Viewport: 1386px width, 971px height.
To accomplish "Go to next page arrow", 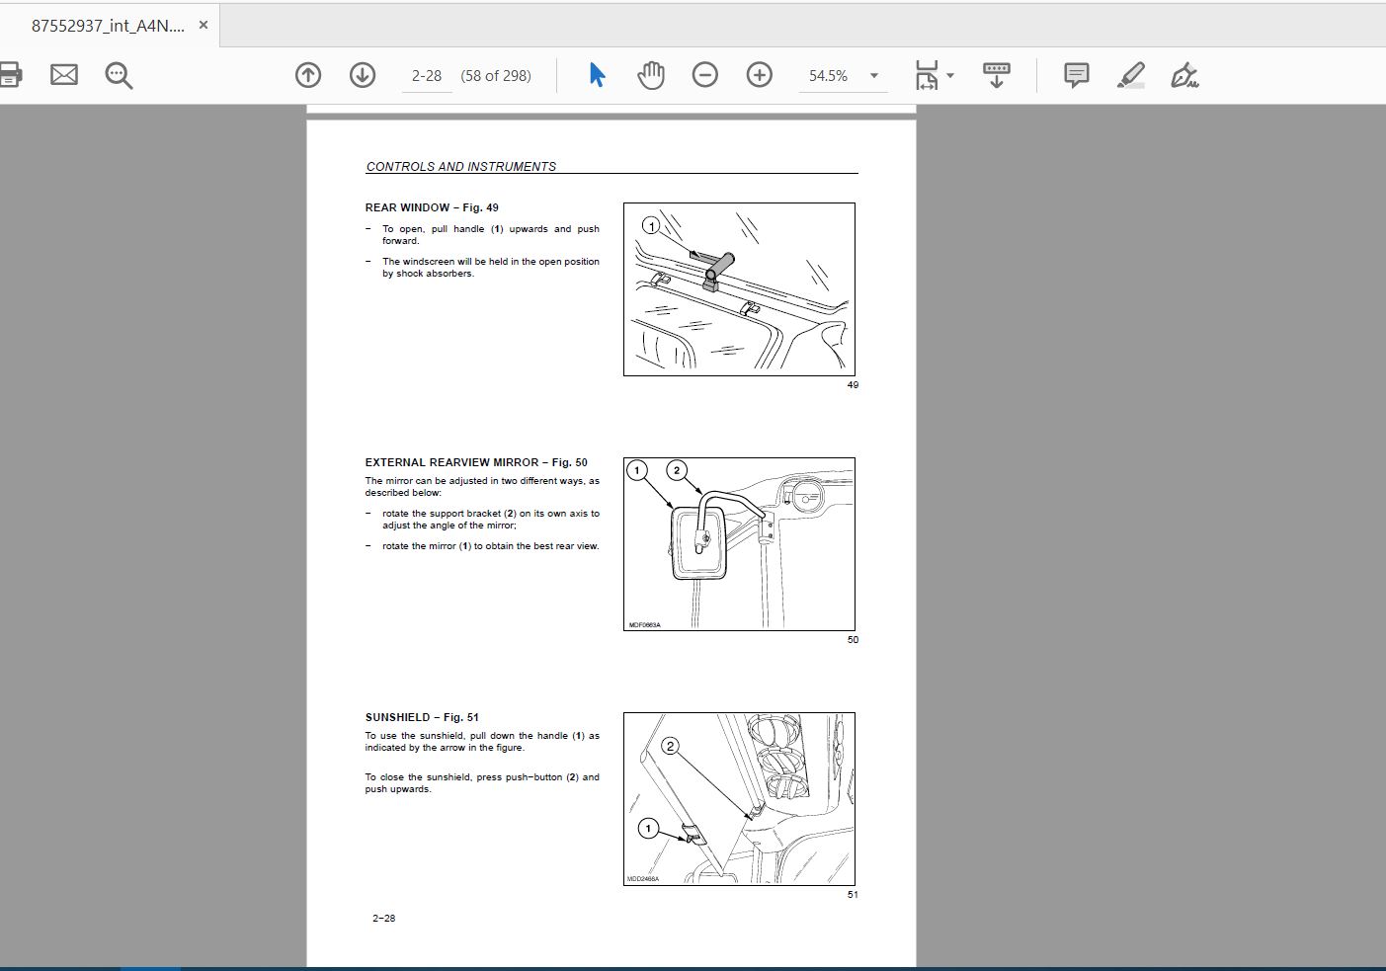I will click(x=363, y=75).
